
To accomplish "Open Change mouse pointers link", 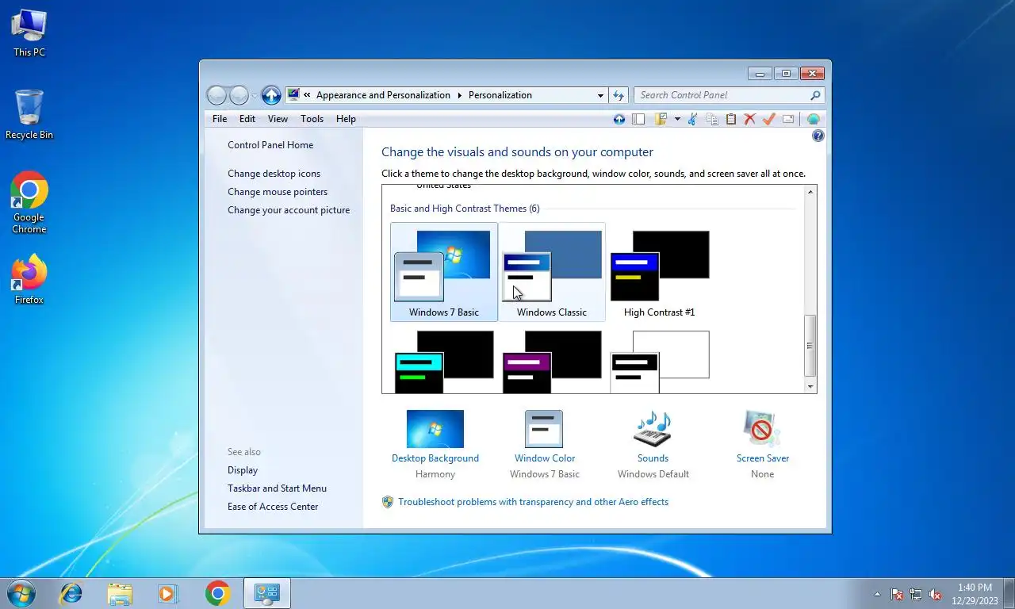I will [x=278, y=192].
